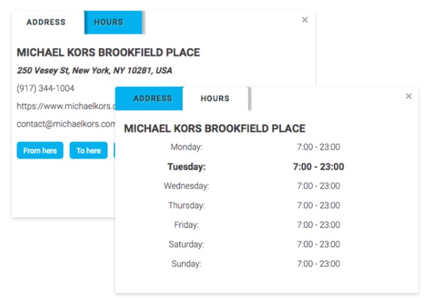This screenshot has height=298, width=430.
Task: Click the store title above the hours list
Action: pyautogui.click(x=215, y=129)
